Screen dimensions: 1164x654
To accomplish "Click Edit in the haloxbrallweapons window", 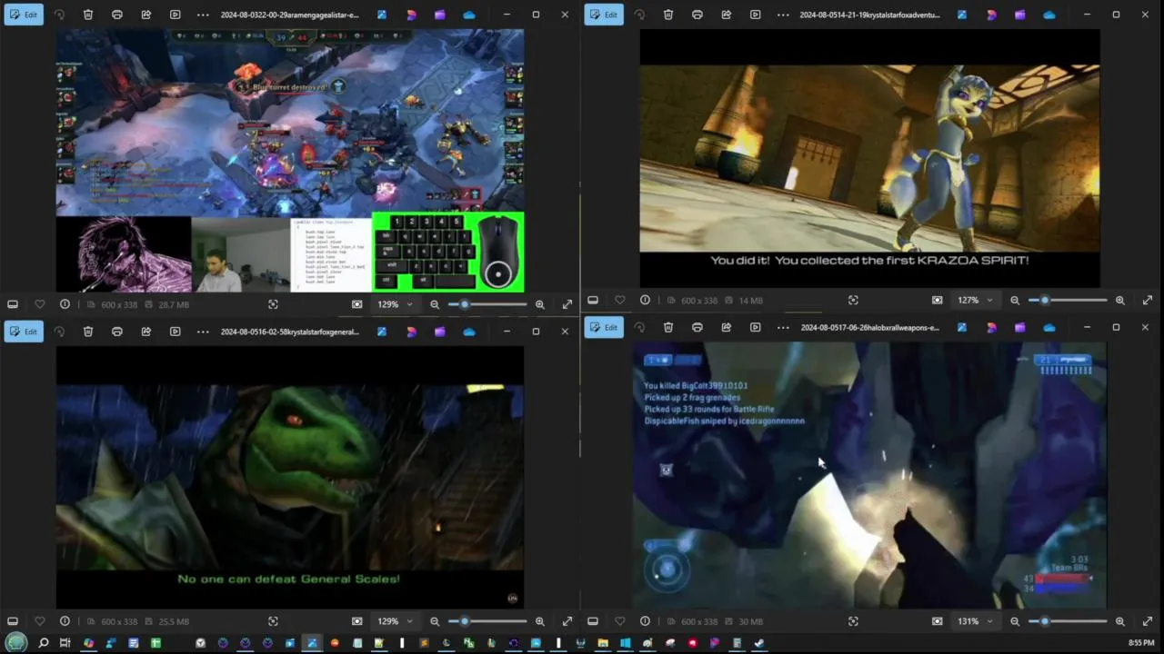I will tap(604, 327).
